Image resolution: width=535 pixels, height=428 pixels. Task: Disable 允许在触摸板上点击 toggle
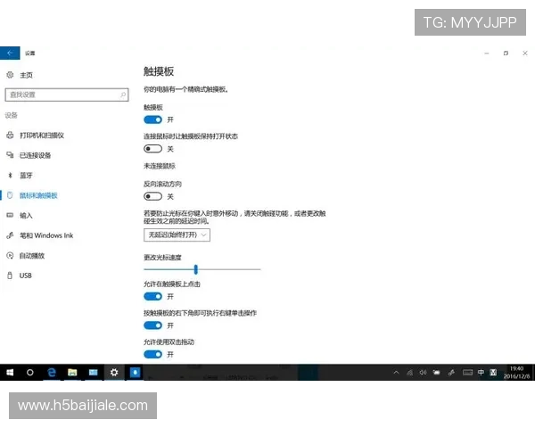click(x=152, y=297)
